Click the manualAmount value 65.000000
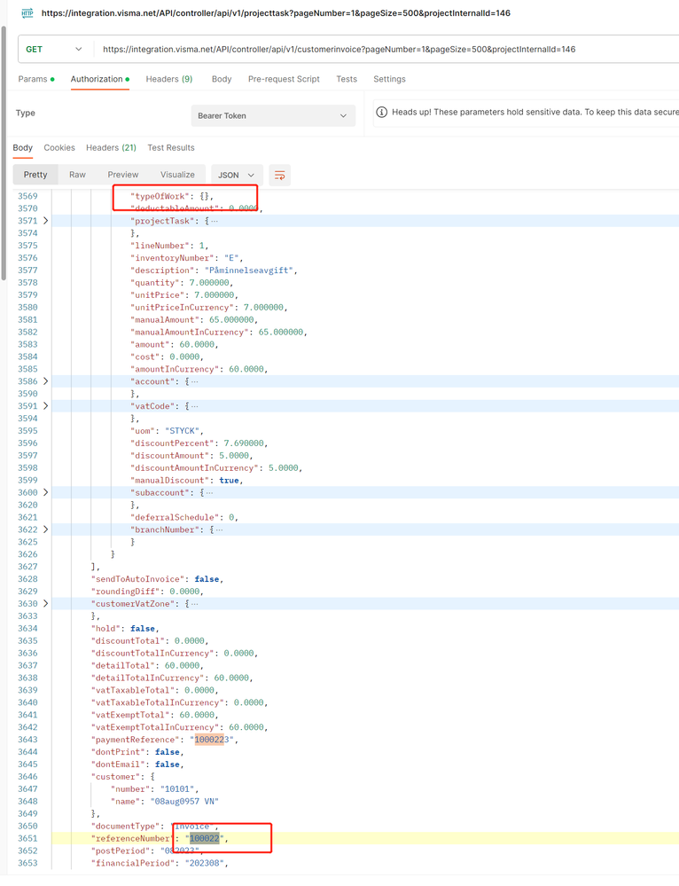This screenshot has width=679, height=886. (x=231, y=320)
